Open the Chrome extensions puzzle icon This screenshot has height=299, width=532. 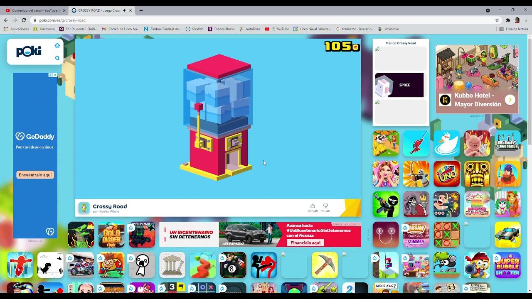(x=508, y=20)
